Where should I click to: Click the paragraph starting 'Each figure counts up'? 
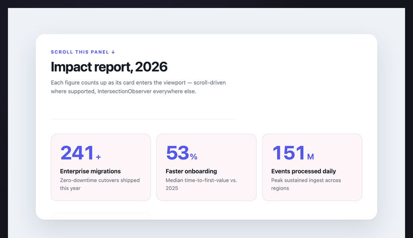[x=138, y=87]
